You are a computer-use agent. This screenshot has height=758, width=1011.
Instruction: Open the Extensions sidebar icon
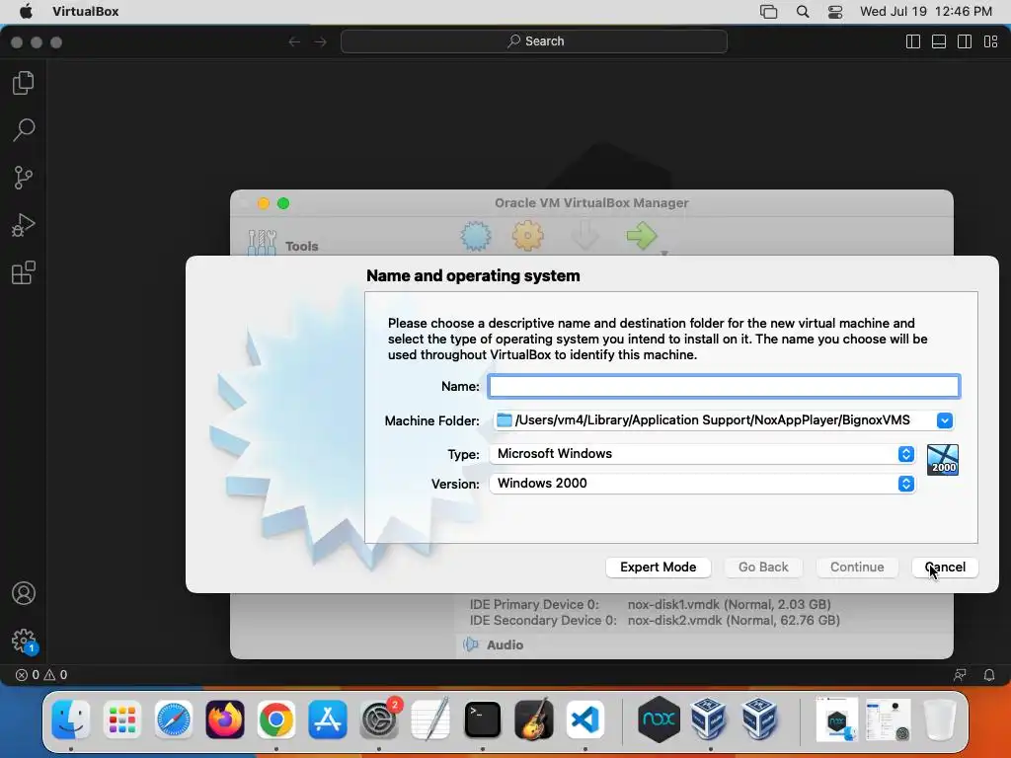point(24,272)
